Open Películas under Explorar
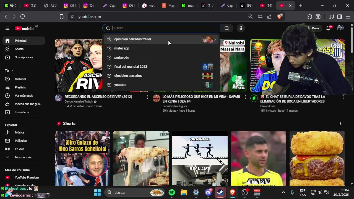354x199 pixels. (x=24, y=141)
